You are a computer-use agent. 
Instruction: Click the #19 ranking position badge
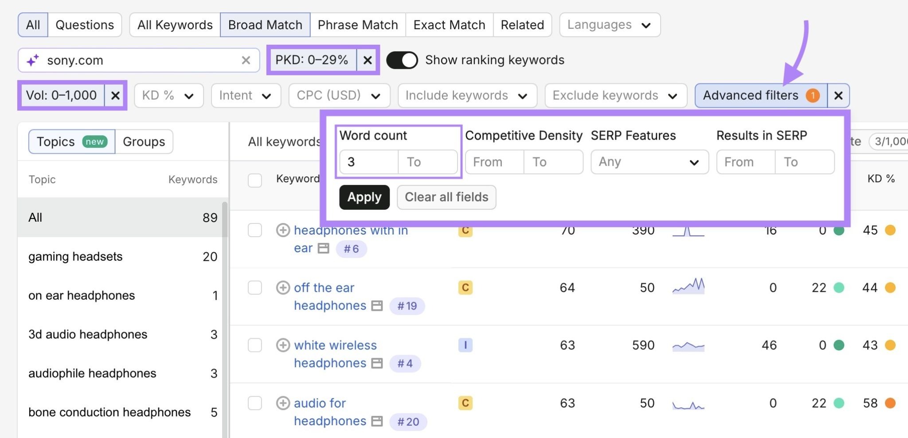pos(407,306)
